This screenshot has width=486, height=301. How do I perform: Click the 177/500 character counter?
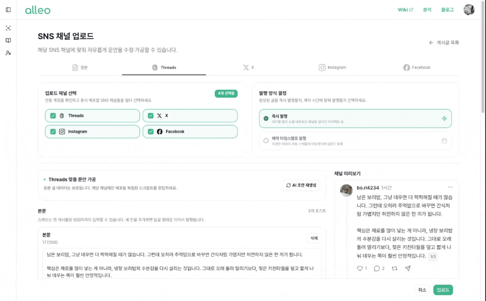(x=50, y=242)
